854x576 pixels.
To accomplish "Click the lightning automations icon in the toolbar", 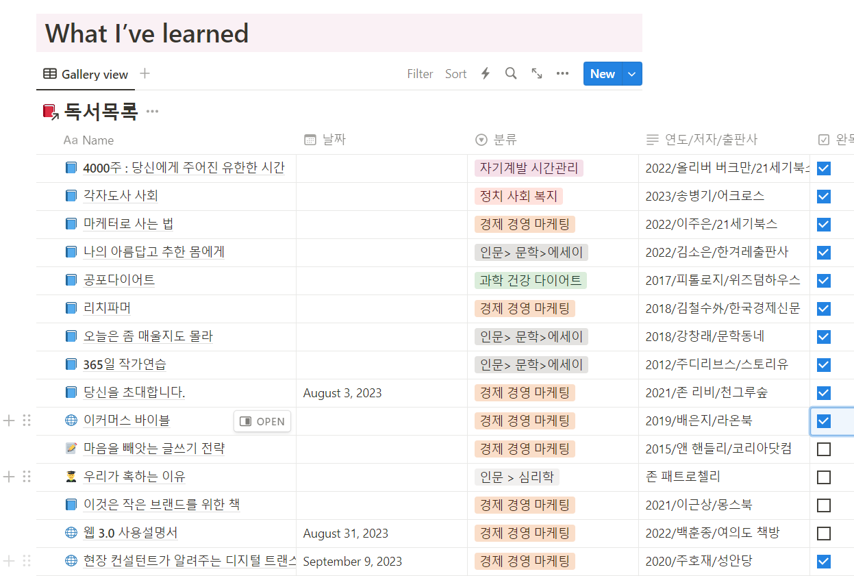I will [x=485, y=73].
